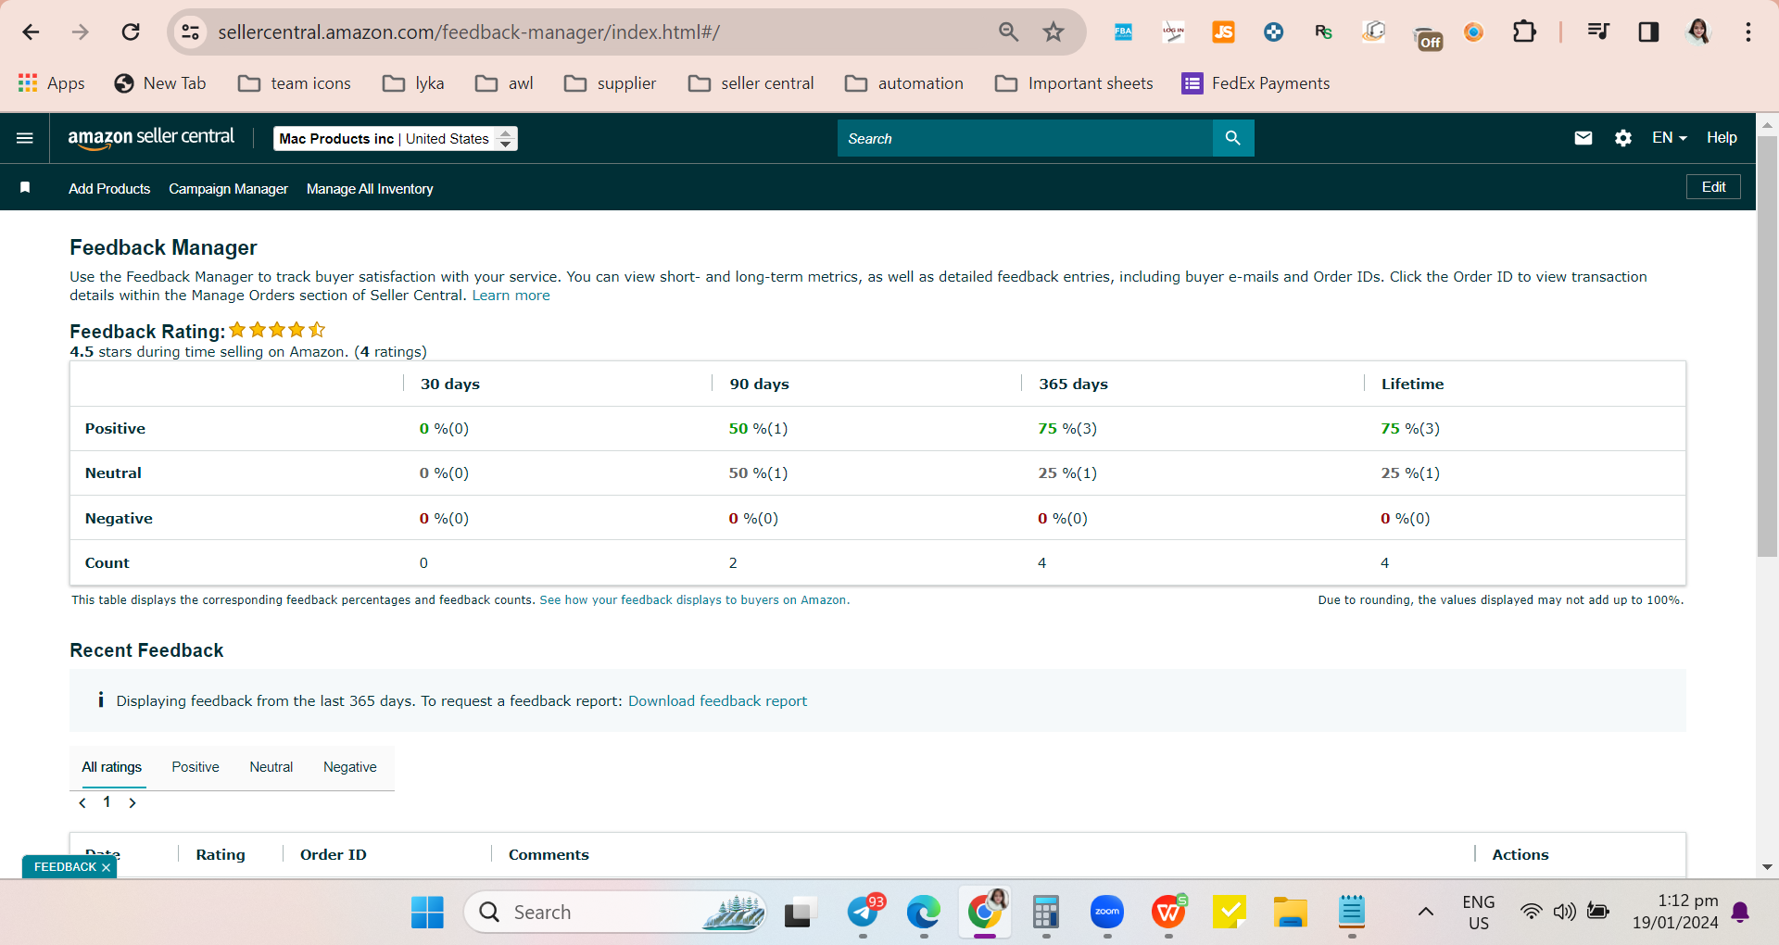Viewport: 1779px width, 945px height.
Task: Switch to Neutral feedback tab
Action: [271, 767]
